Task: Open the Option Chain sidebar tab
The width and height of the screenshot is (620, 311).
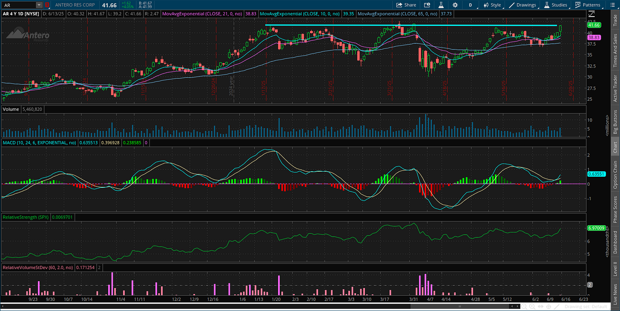Action: coord(615,175)
